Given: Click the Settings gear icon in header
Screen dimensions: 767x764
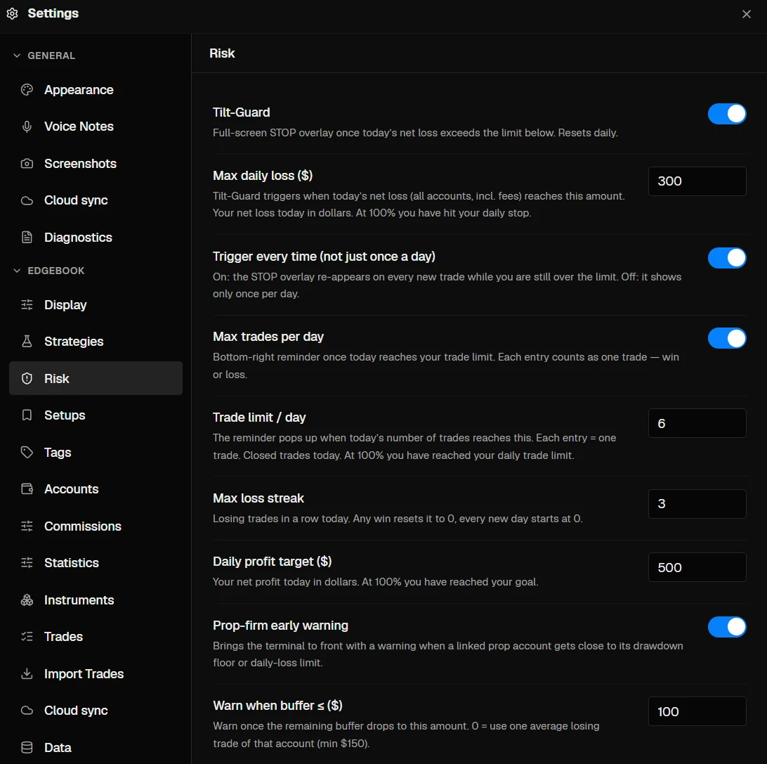Looking at the screenshot, I should [12, 13].
